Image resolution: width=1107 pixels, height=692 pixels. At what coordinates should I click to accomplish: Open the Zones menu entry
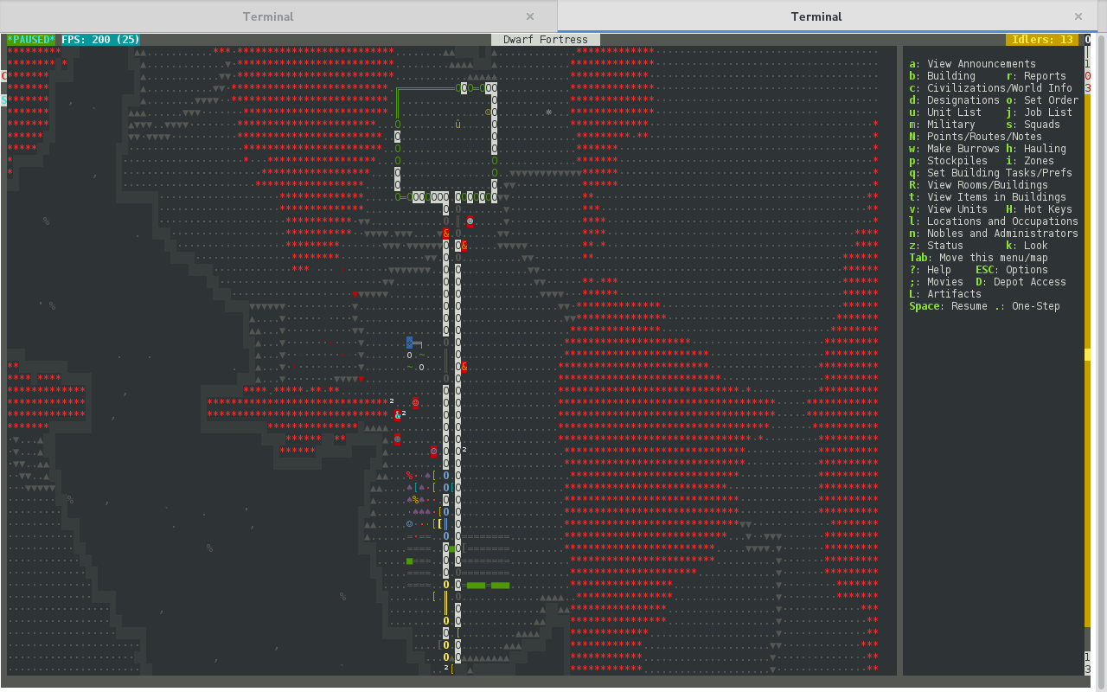(x=1030, y=161)
